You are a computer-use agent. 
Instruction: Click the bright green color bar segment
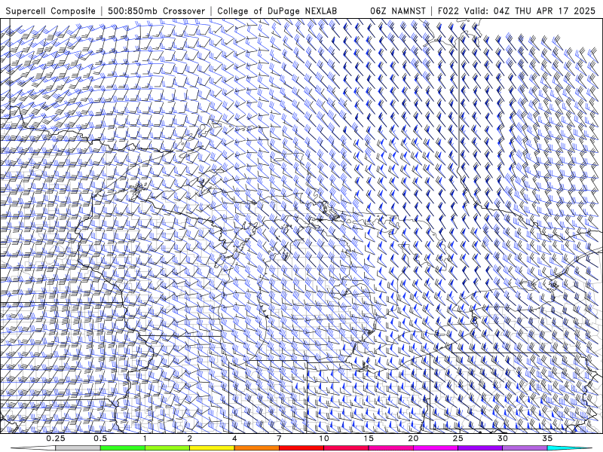123,448
